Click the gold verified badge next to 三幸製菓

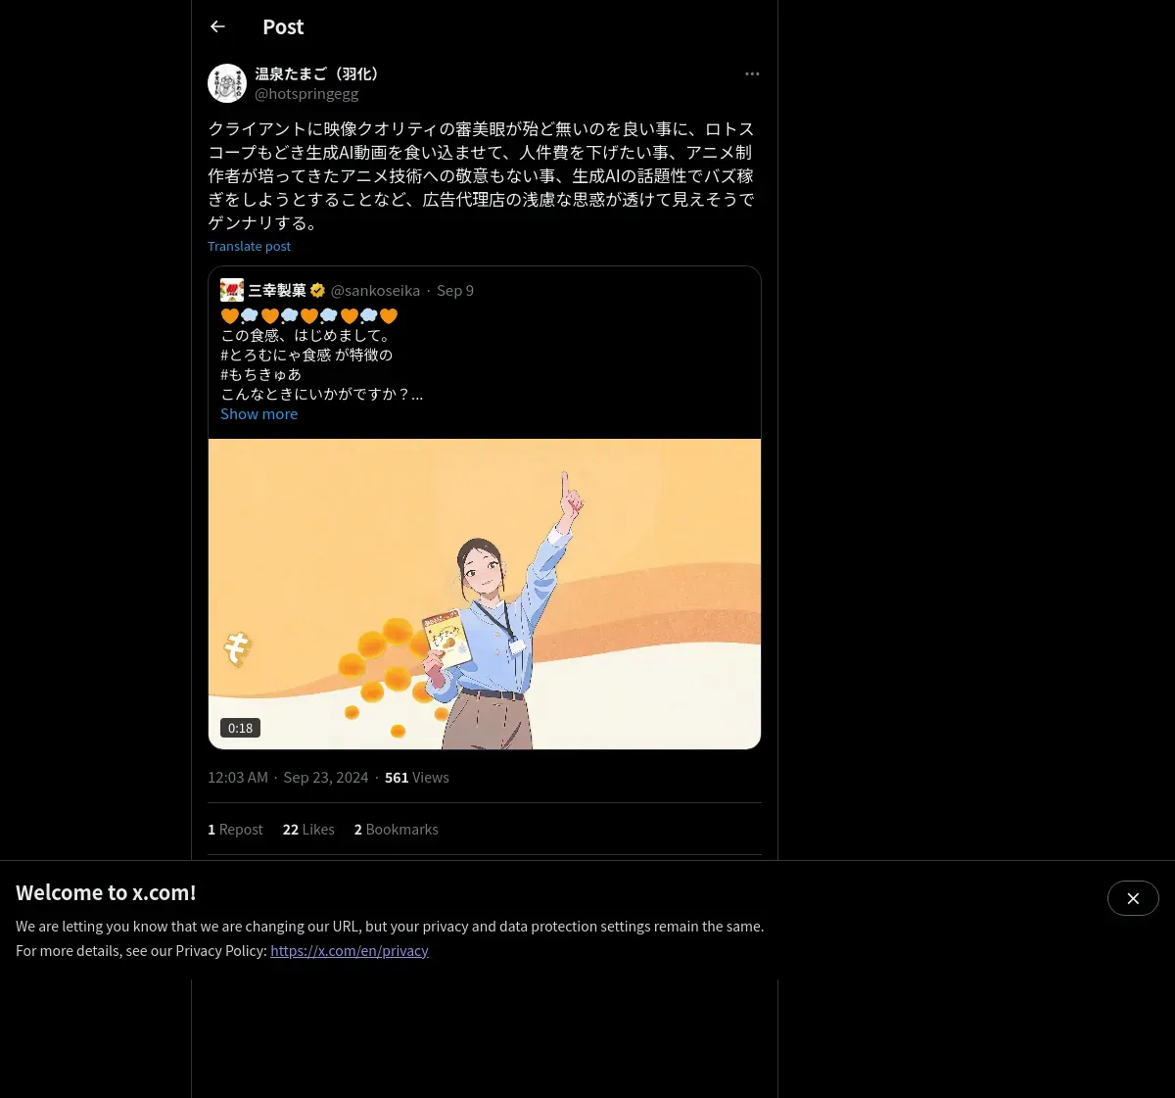pos(317,291)
